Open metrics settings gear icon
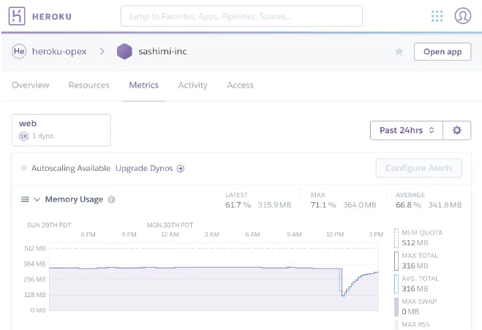This screenshot has height=330, width=482. click(457, 130)
